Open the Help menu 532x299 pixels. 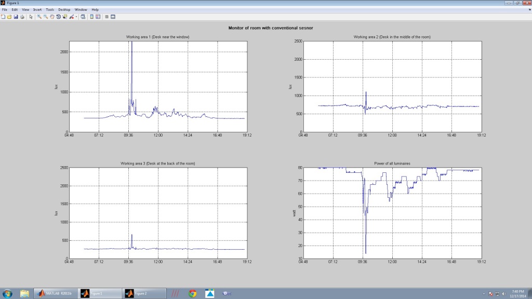pos(95,9)
